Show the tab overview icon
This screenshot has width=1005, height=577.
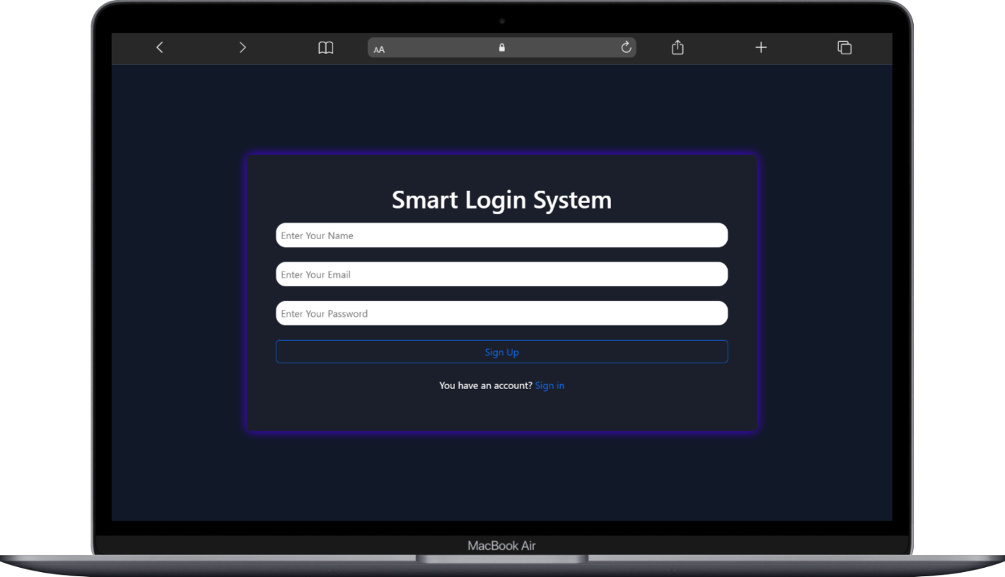click(x=844, y=47)
